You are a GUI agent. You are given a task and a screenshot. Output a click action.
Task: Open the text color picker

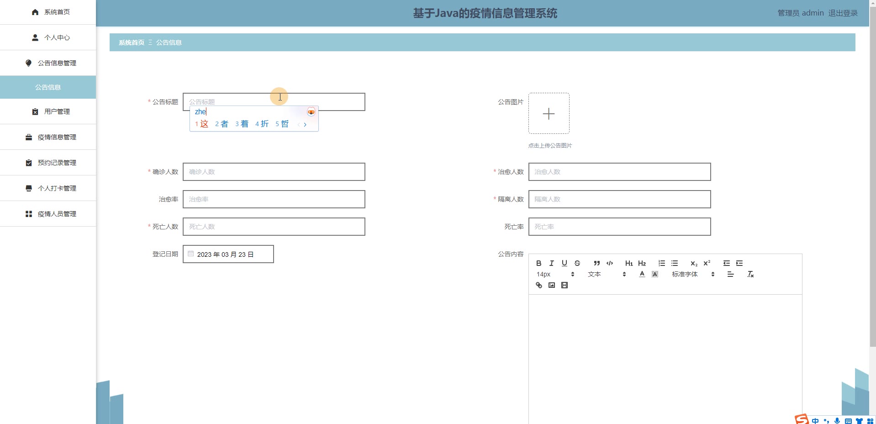tap(642, 274)
